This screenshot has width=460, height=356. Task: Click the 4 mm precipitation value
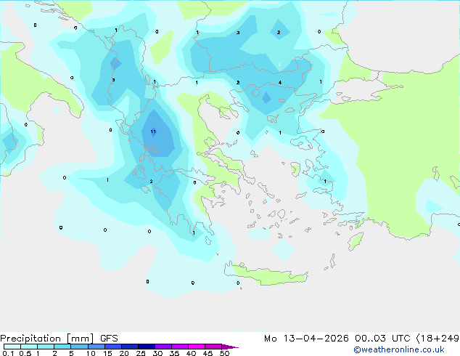280,83
